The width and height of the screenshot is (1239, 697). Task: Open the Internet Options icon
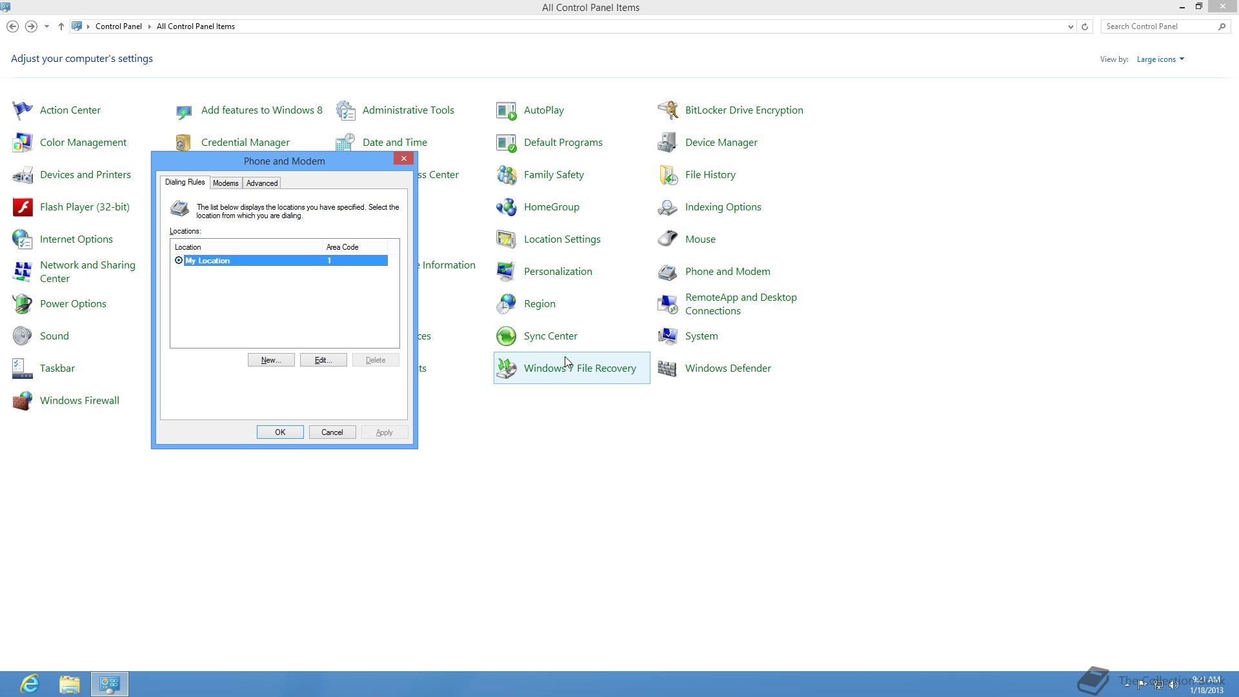coord(23,239)
